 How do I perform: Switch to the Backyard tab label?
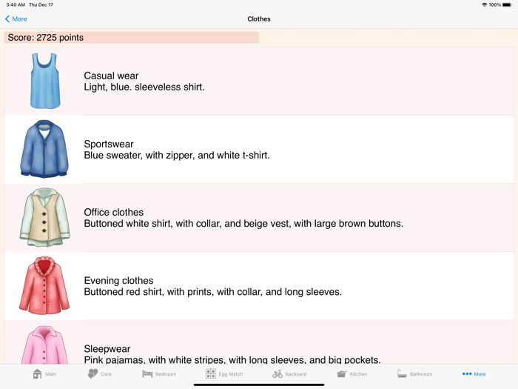[296, 374]
